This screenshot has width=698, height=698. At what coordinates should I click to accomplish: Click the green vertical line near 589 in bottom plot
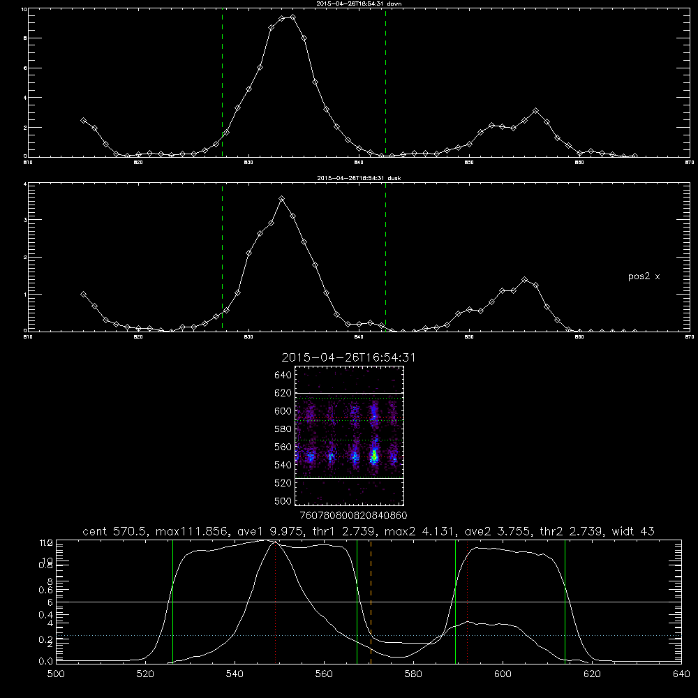click(x=455, y=601)
